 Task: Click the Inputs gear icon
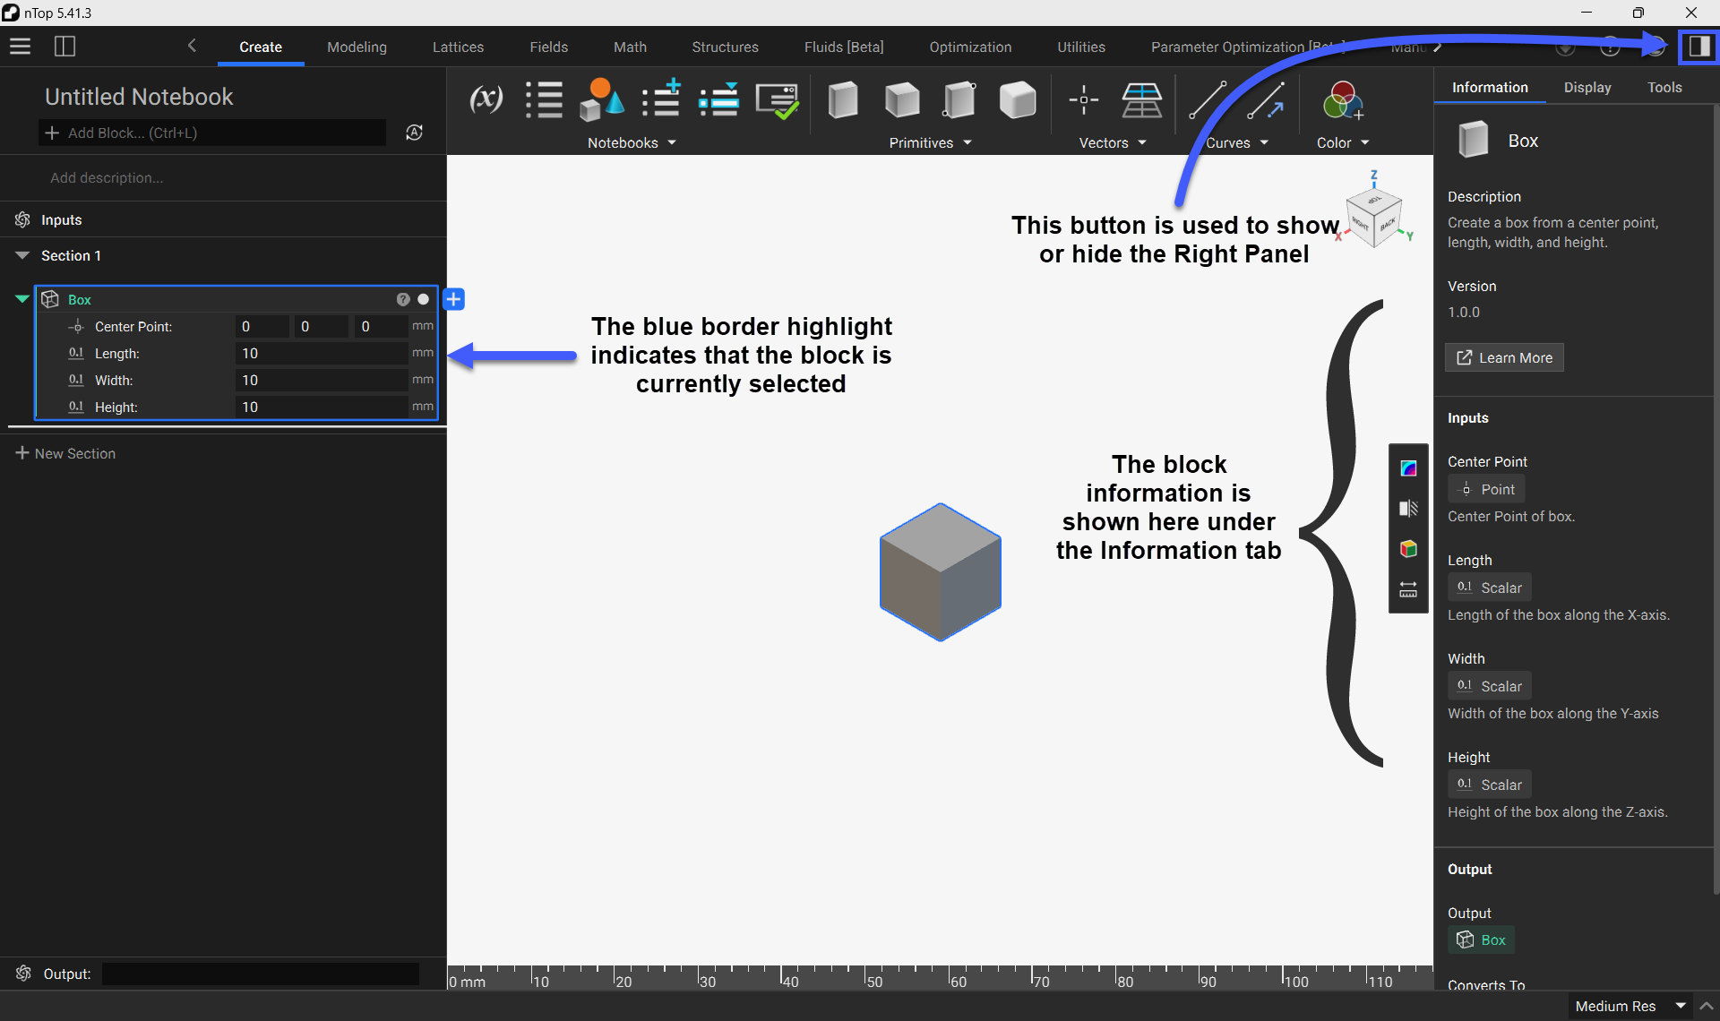[23, 219]
